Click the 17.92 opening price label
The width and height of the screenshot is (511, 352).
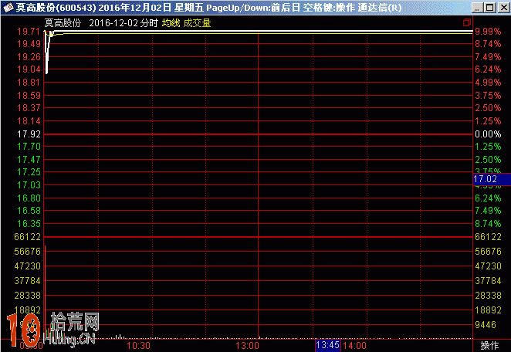tap(29, 134)
